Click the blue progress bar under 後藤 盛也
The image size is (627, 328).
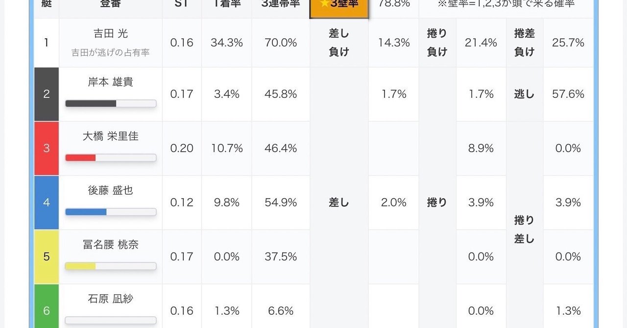coord(110,212)
